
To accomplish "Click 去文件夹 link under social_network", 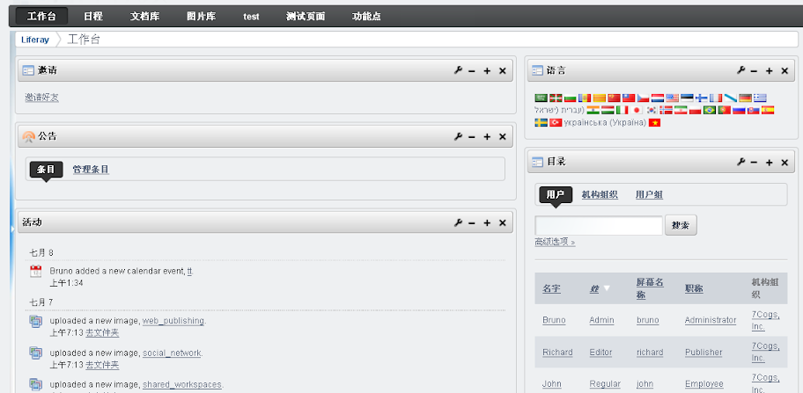I will coord(102,365).
